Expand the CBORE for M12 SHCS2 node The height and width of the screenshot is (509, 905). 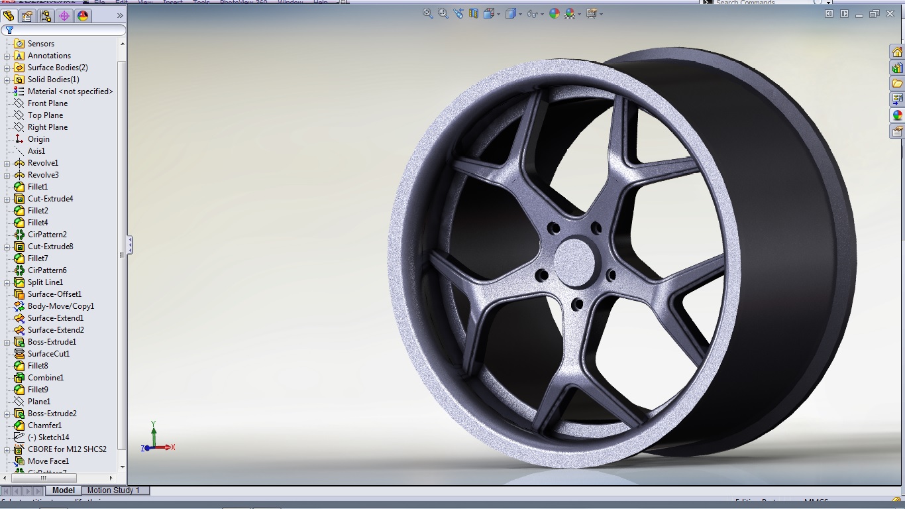pyautogui.click(x=7, y=449)
